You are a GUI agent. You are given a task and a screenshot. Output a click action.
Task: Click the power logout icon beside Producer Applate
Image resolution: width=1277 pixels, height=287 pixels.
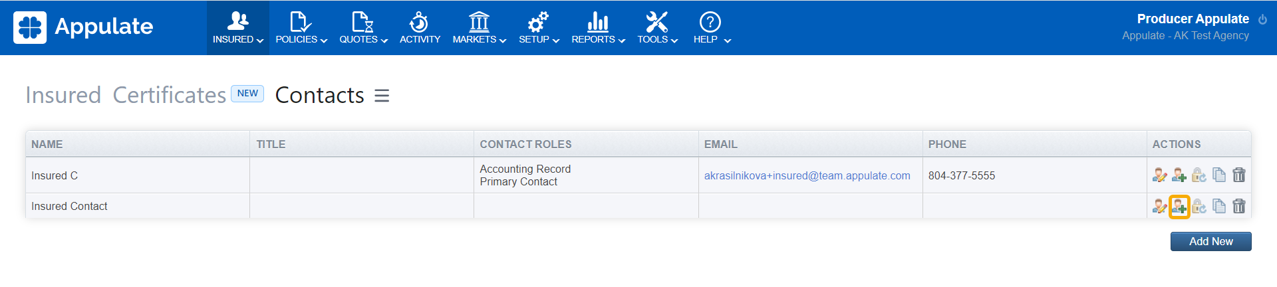(1262, 20)
